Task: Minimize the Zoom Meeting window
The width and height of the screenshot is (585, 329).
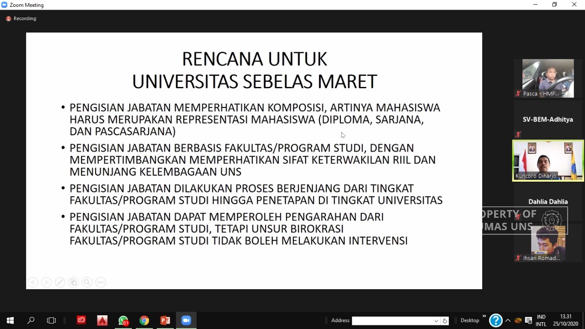Action: [x=535, y=5]
